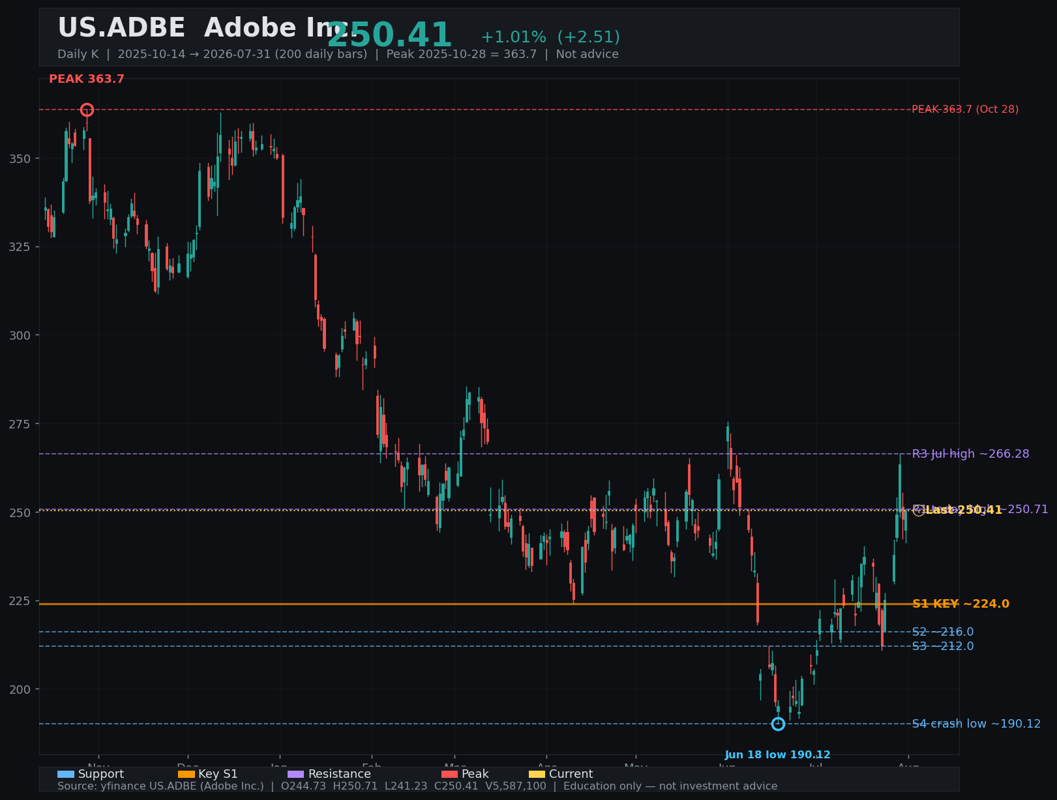1057x800 pixels.
Task: Click the bold 'PEAK 363.7' label at top left
Action: 87,79
